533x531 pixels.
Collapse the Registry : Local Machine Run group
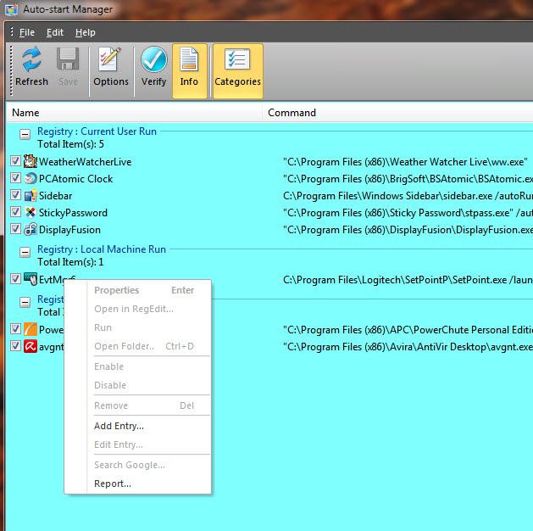pyautogui.click(x=25, y=253)
